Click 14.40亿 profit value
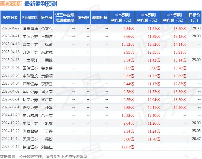This screenshot has height=159, width=202. point(180,107)
